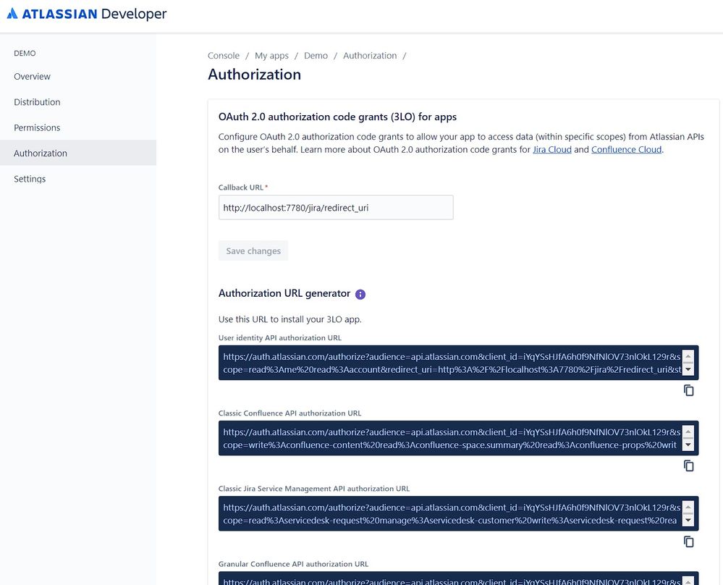Click scroll-up arrow in Classic Confluence URL box
Screen dimensions: 723x585
coord(688,432)
